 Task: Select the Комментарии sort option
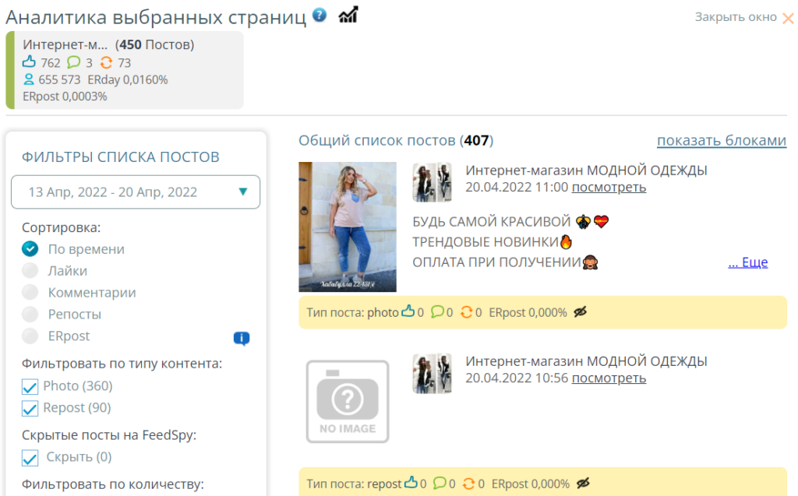point(30,293)
